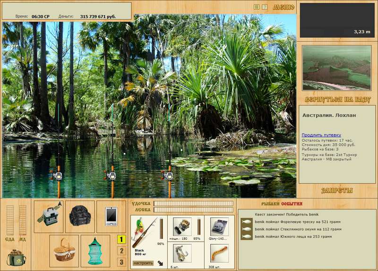Image resolution: width=378 pixels, height=271 pixels.
Task: Click the pause icon beside the menu
Action: tap(257, 7)
